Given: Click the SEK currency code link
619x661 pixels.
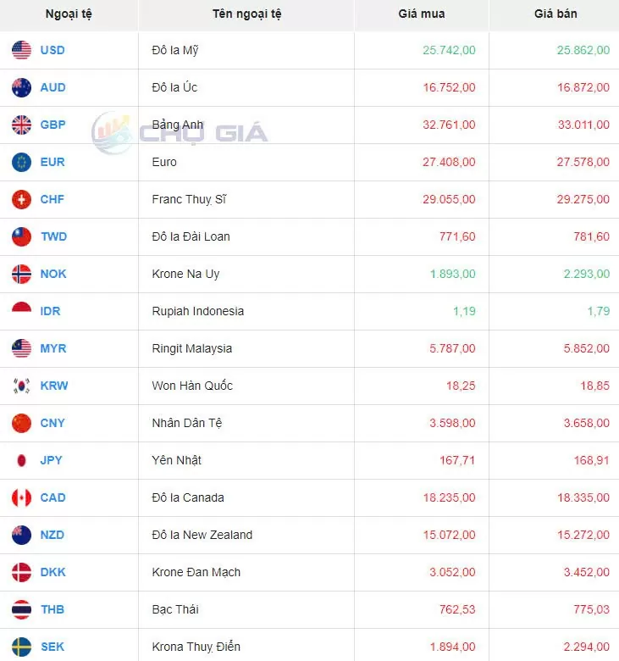Looking at the screenshot, I should pyautogui.click(x=53, y=647).
